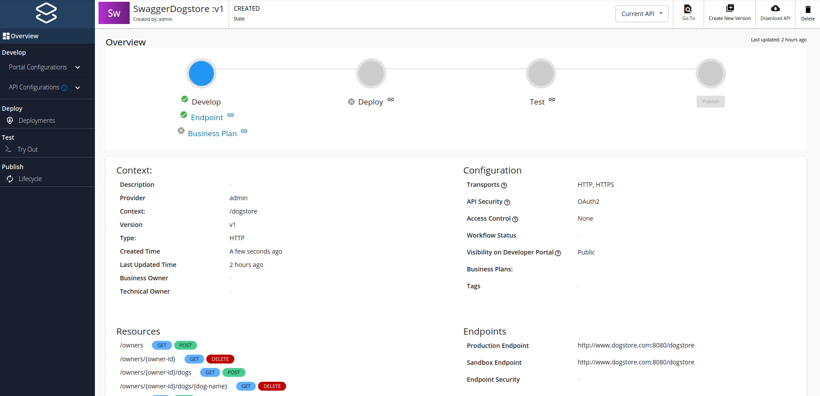Click help icon beside Visibility on Developer Portal

pyautogui.click(x=558, y=253)
